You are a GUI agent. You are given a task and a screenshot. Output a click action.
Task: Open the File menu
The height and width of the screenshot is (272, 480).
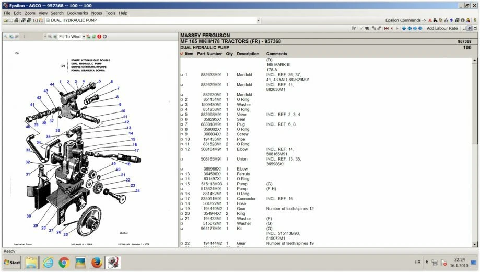click(x=7, y=13)
